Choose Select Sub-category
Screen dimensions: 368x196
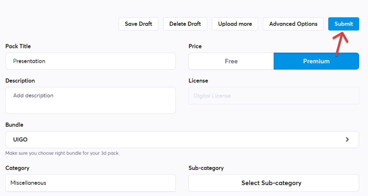tap(274, 183)
